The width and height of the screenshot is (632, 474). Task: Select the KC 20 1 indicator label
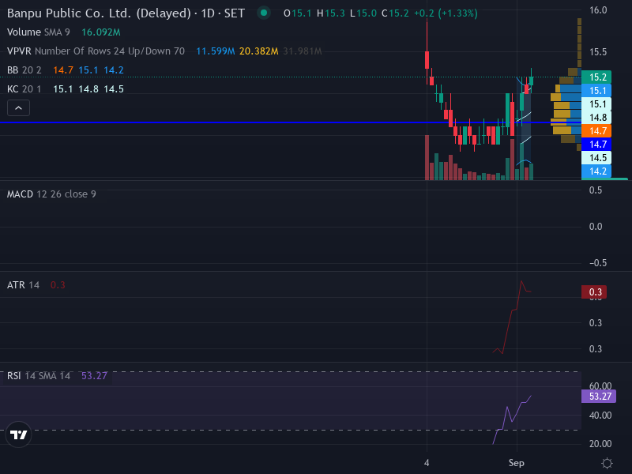24,89
